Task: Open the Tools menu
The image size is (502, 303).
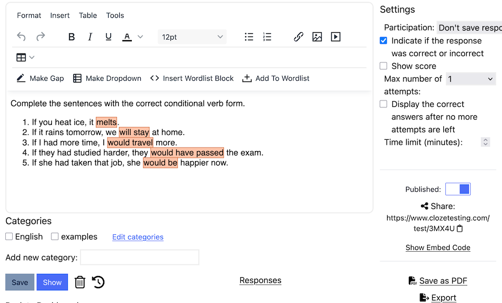Action: click(x=115, y=15)
